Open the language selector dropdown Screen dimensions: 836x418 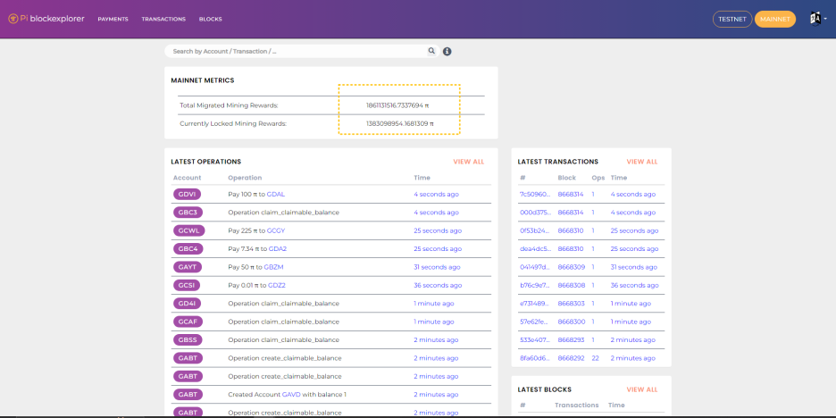pos(818,19)
